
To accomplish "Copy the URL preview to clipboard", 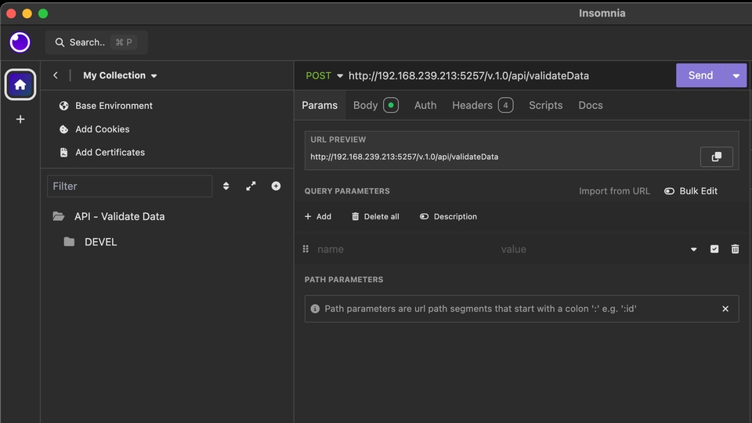I will coord(716,157).
